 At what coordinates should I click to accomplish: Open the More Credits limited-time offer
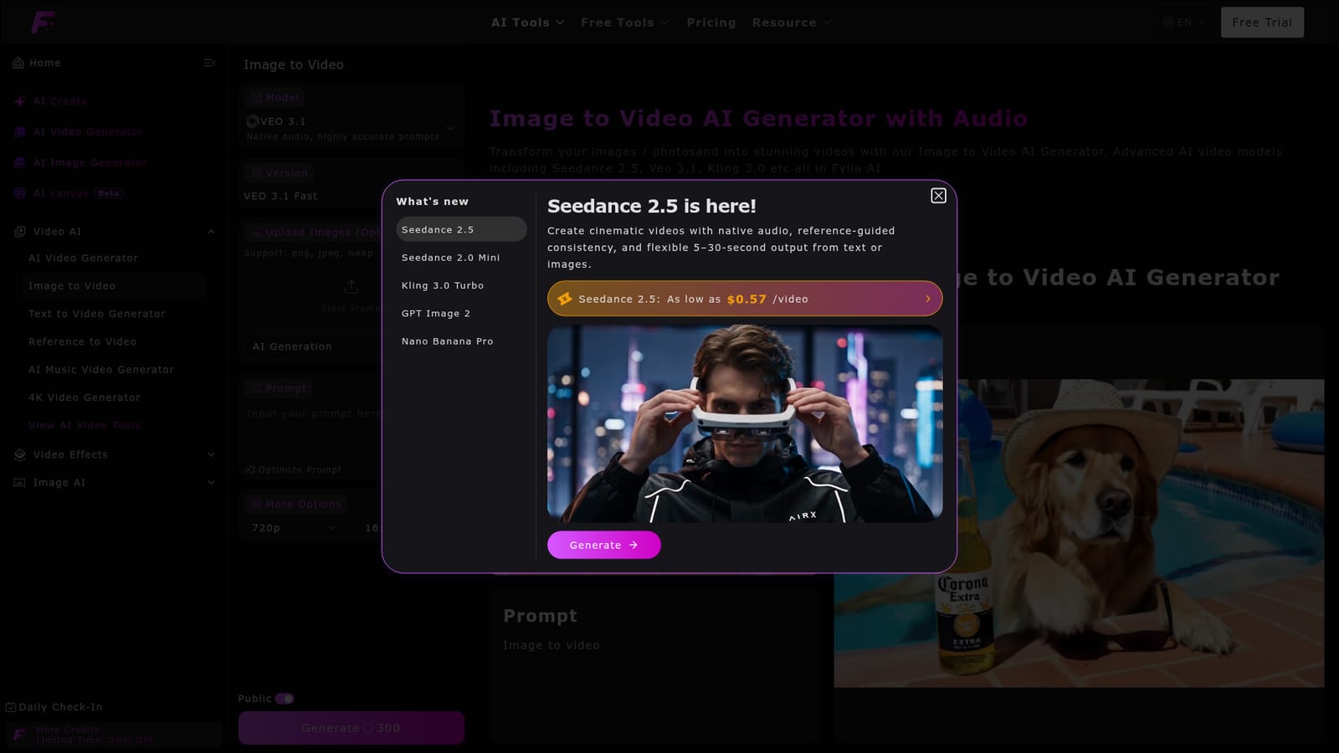114,735
